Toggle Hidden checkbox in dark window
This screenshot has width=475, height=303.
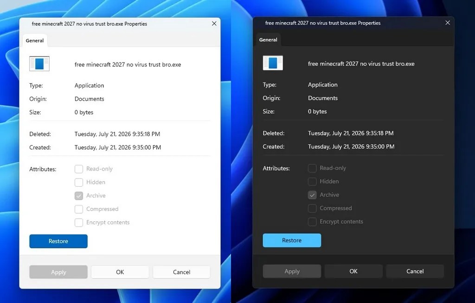point(312,181)
